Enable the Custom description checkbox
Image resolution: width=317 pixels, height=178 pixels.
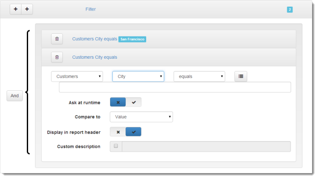click(116, 146)
